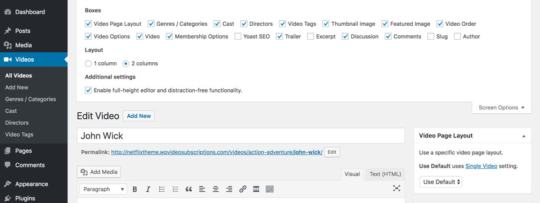Open the Videos menu in sidebar

(34, 59)
